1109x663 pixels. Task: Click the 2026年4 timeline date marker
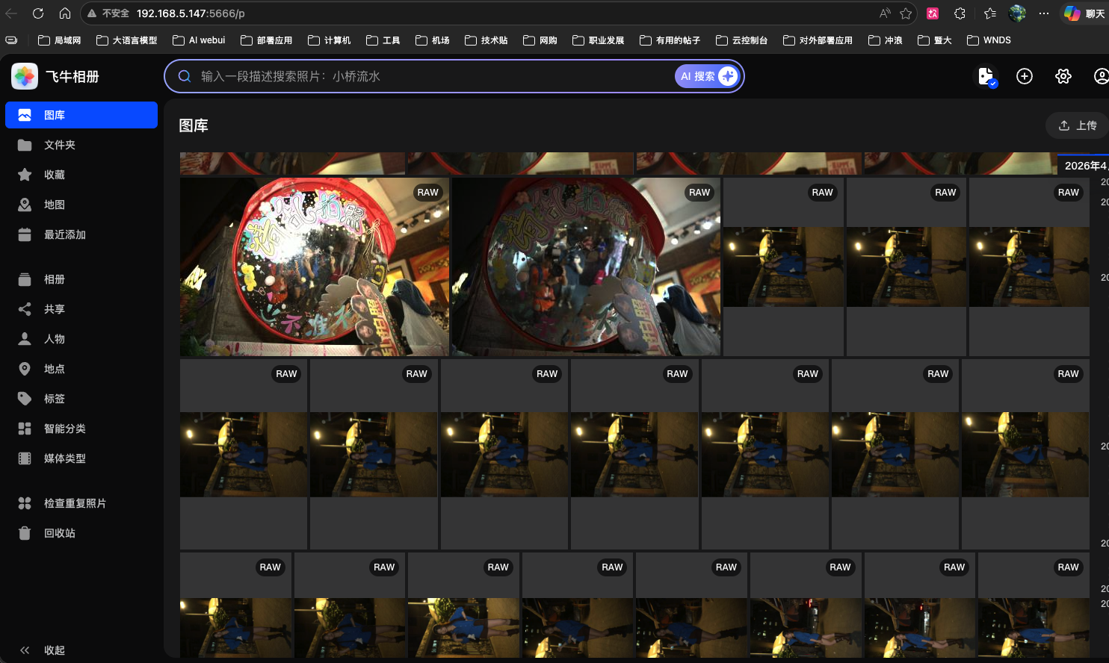click(x=1084, y=166)
